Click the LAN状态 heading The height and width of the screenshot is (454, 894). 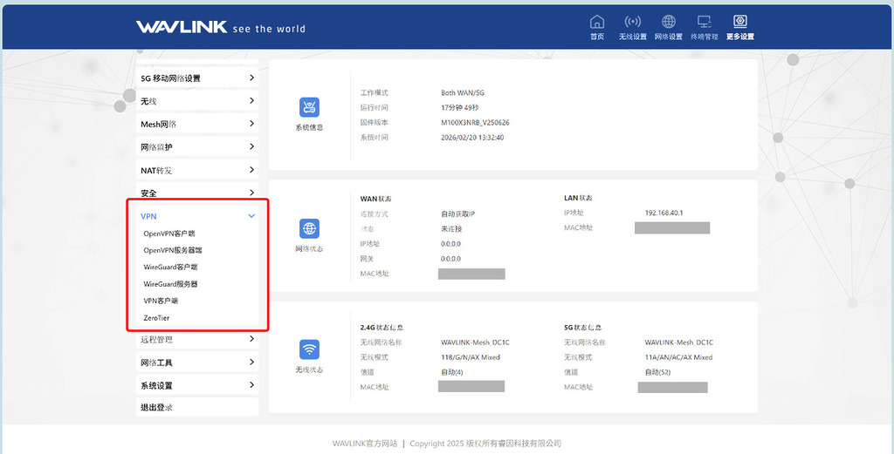(x=578, y=198)
